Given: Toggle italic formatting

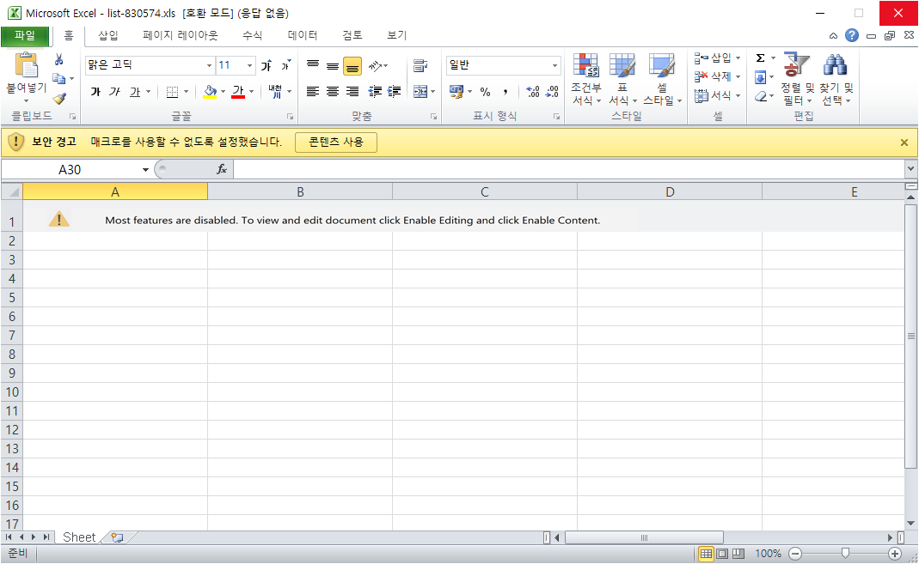Looking at the screenshot, I should [x=115, y=92].
